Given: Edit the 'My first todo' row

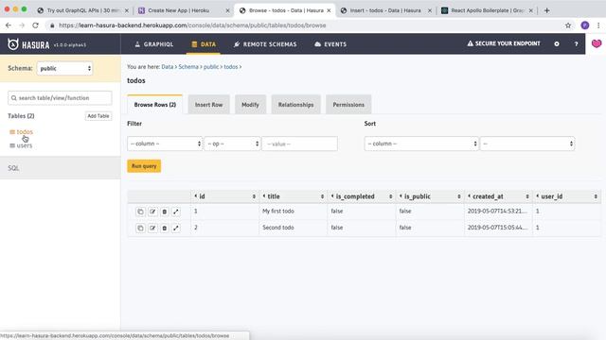Looking at the screenshot, I should pyautogui.click(x=152, y=212).
